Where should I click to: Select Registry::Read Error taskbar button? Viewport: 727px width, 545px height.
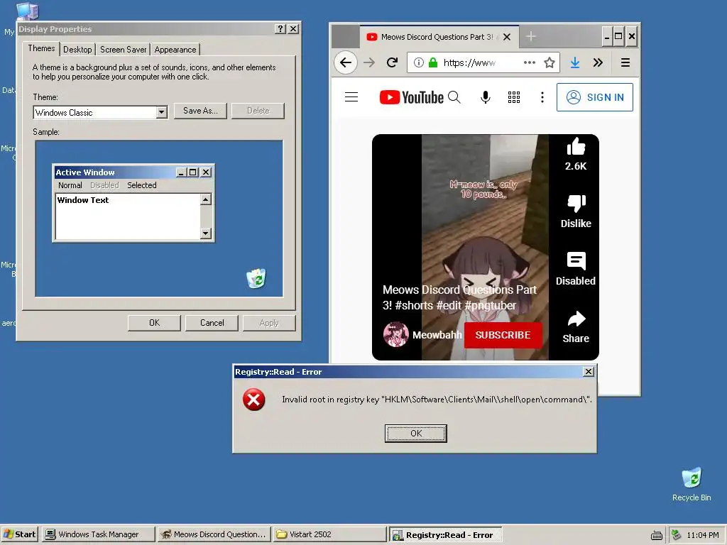click(445, 535)
